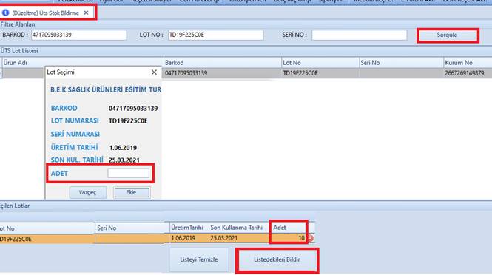
Task: Click the ÜretimTarihi column header
Action: [x=187, y=228]
